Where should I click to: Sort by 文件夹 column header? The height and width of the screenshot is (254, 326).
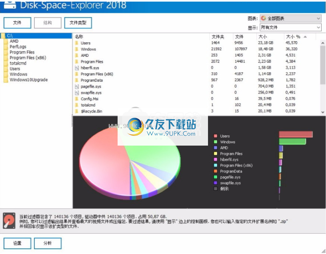click(x=218, y=37)
